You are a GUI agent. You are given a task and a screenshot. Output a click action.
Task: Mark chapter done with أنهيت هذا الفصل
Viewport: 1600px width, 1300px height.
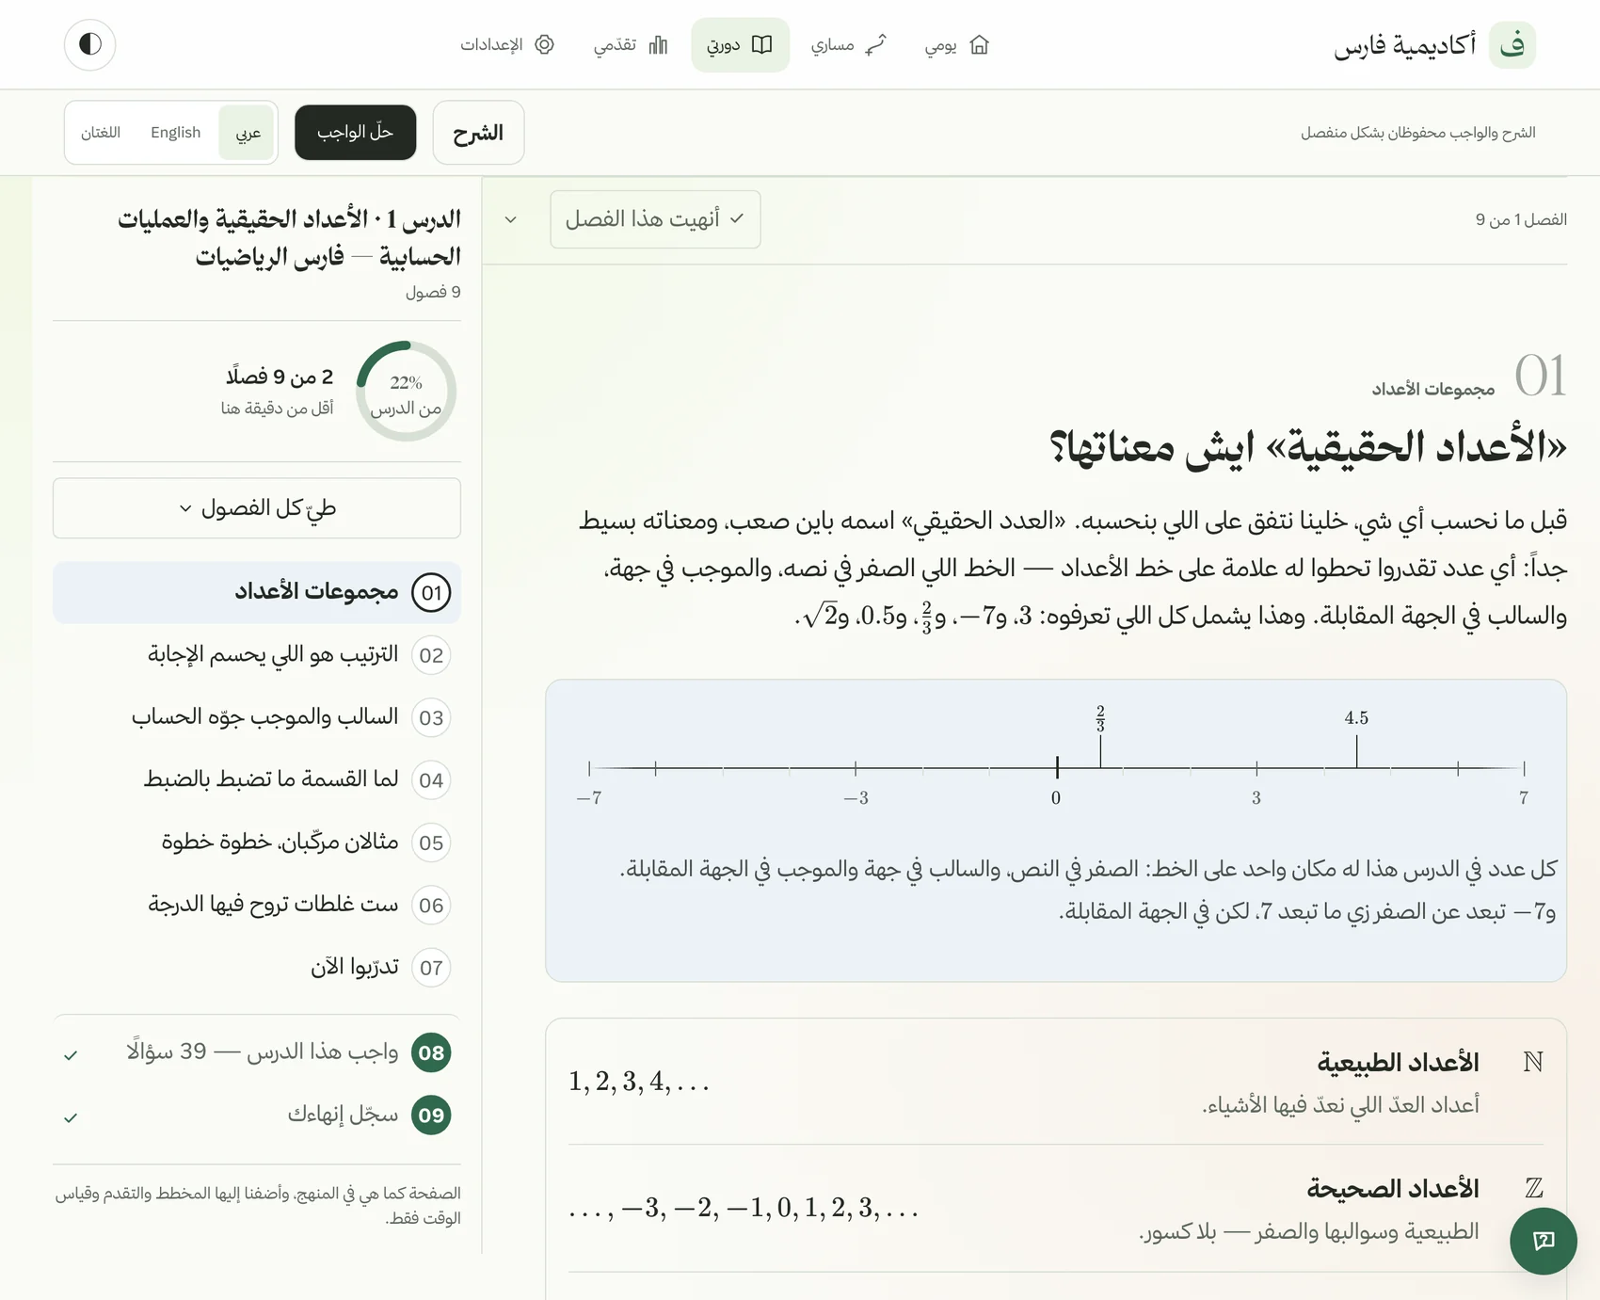point(655,219)
